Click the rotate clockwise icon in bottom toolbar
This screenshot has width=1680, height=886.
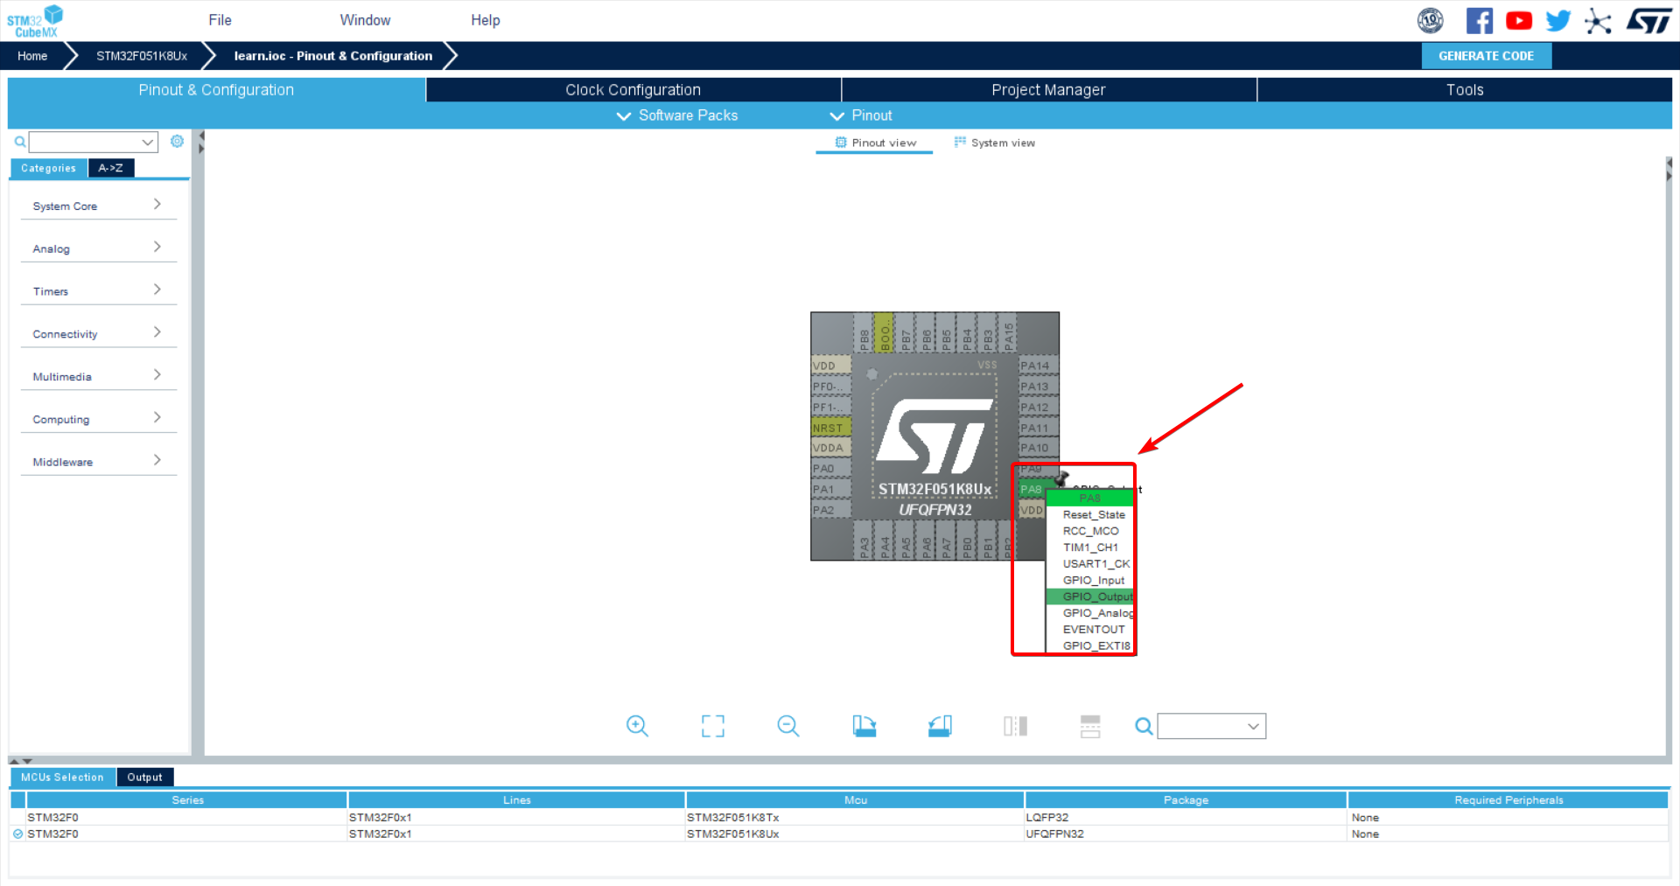click(x=864, y=726)
